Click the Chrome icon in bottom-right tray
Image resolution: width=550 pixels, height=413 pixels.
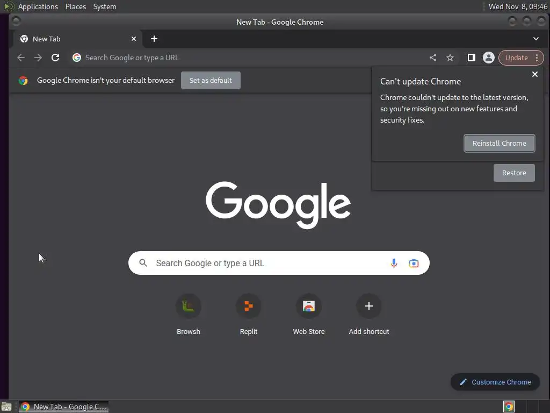tap(509, 407)
